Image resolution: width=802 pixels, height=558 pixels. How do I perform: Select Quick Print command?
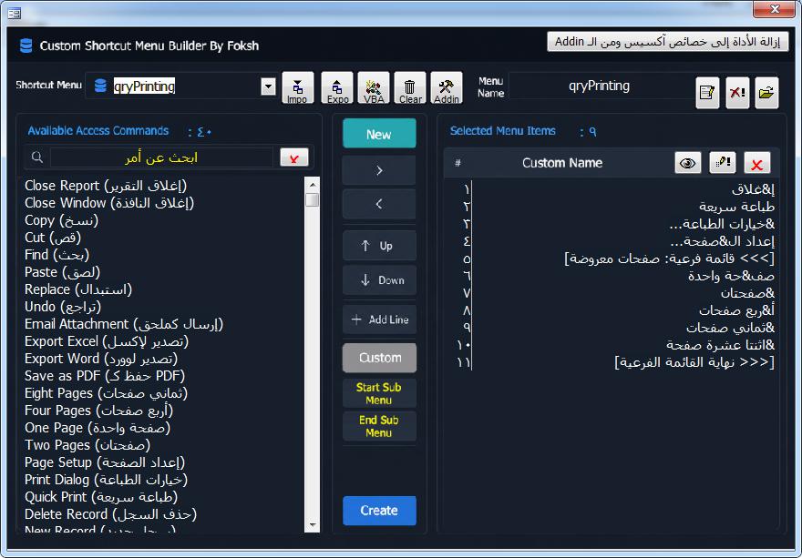161,497
